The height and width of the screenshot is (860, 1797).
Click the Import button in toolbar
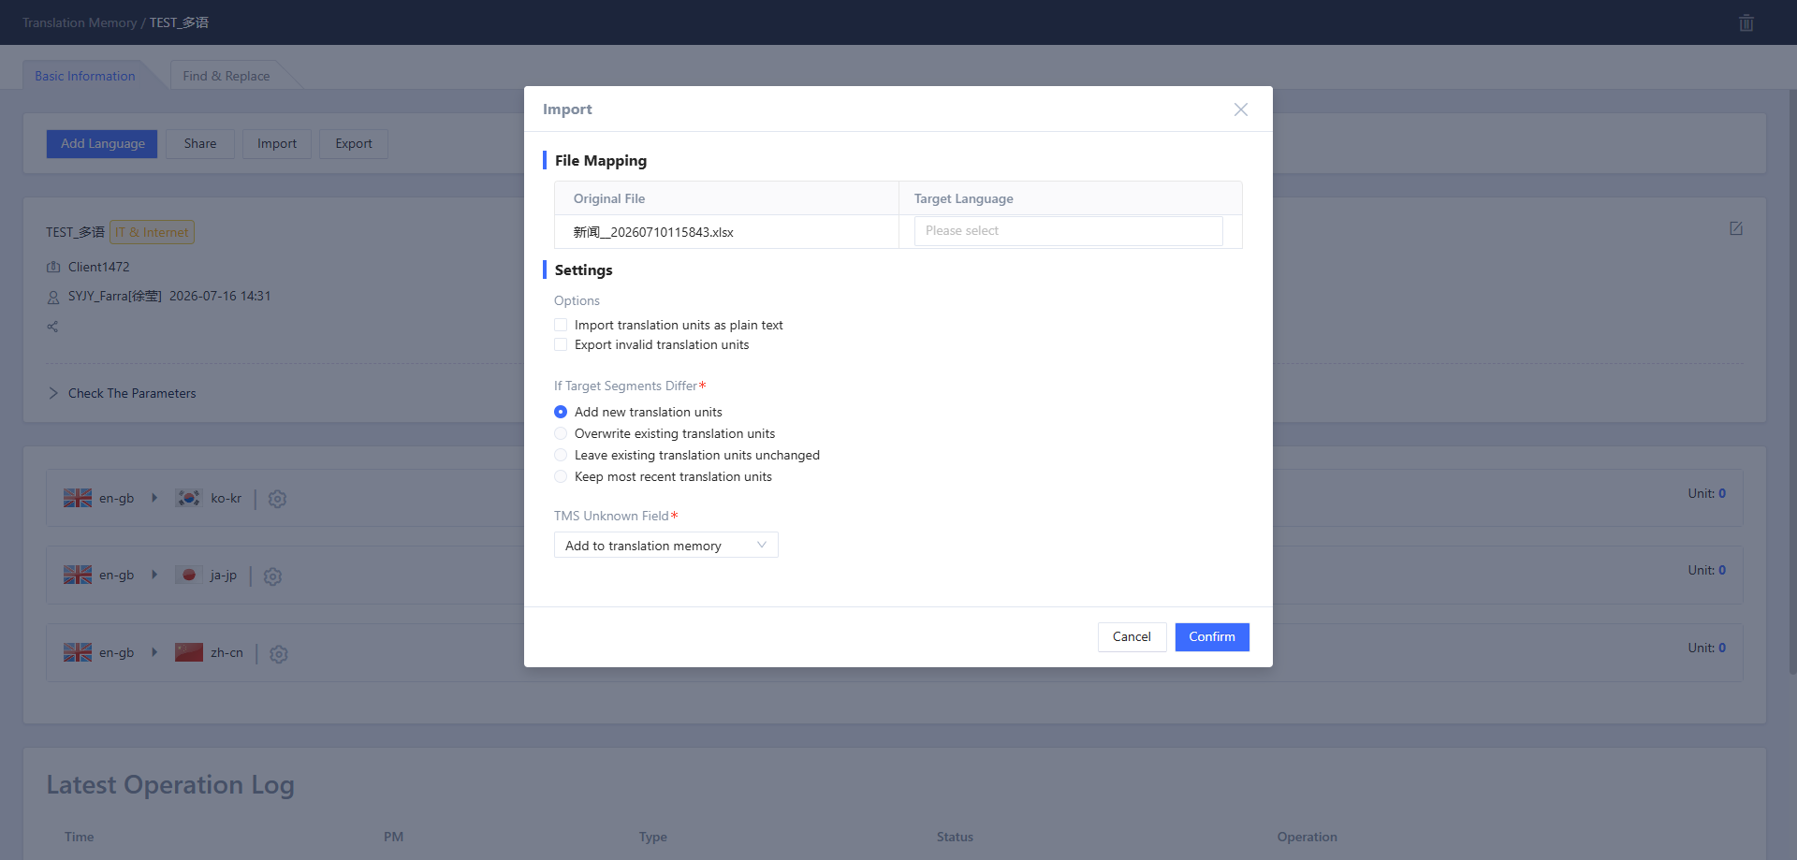tap(277, 144)
